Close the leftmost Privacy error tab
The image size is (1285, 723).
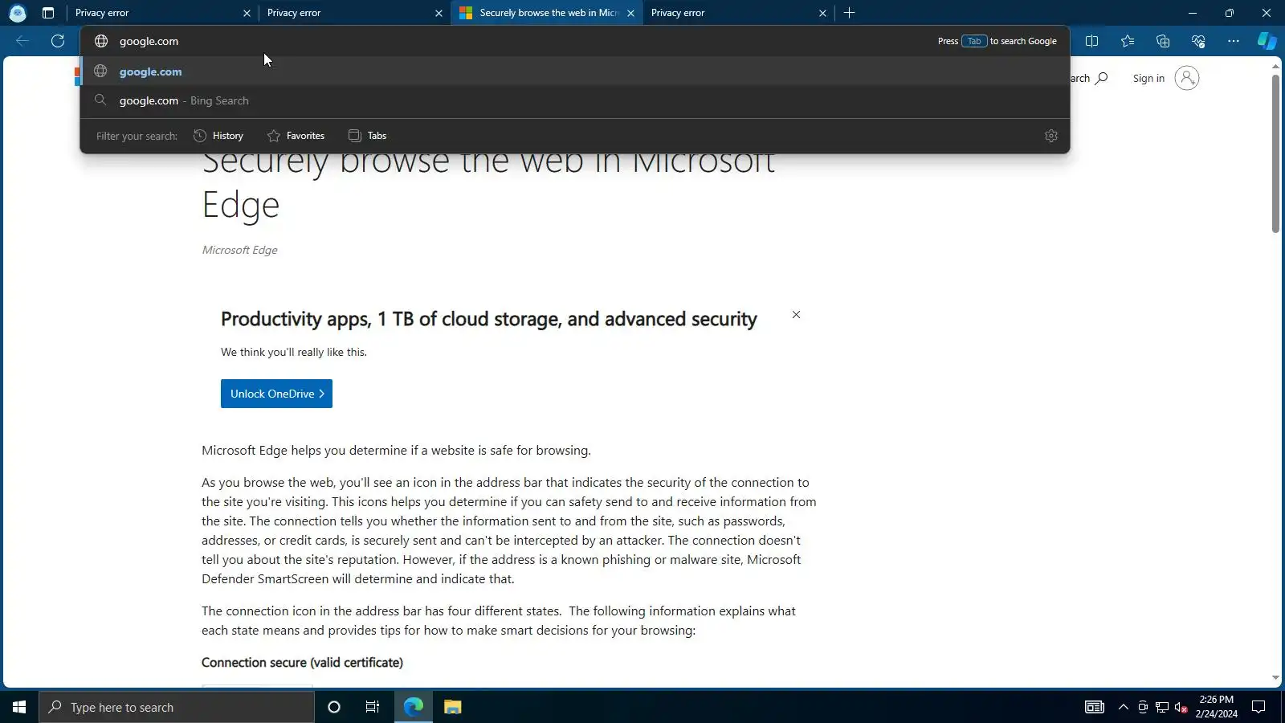(x=247, y=13)
